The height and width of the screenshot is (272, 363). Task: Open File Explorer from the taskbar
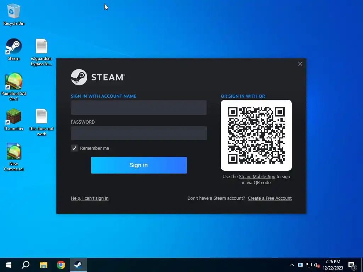(x=43, y=265)
